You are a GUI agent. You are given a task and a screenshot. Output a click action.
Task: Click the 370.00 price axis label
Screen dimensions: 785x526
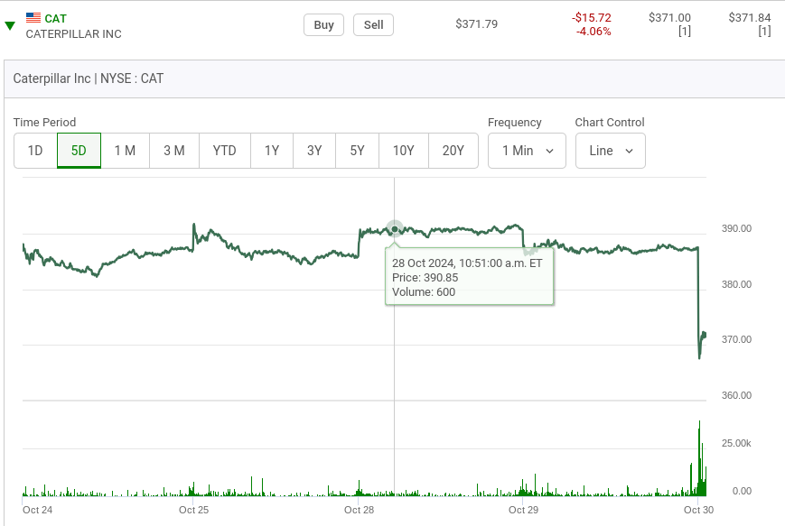pyautogui.click(x=736, y=339)
